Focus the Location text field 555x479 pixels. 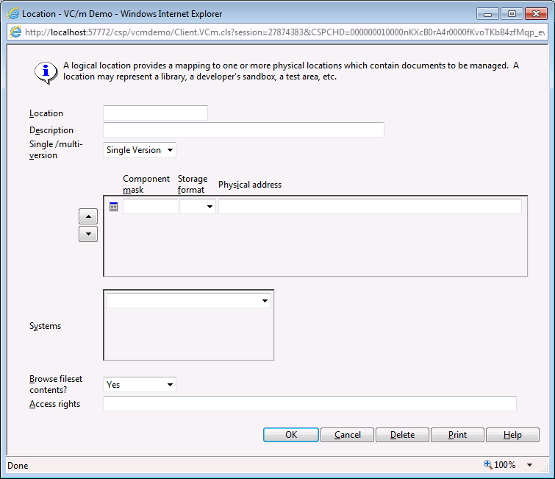tap(155, 113)
